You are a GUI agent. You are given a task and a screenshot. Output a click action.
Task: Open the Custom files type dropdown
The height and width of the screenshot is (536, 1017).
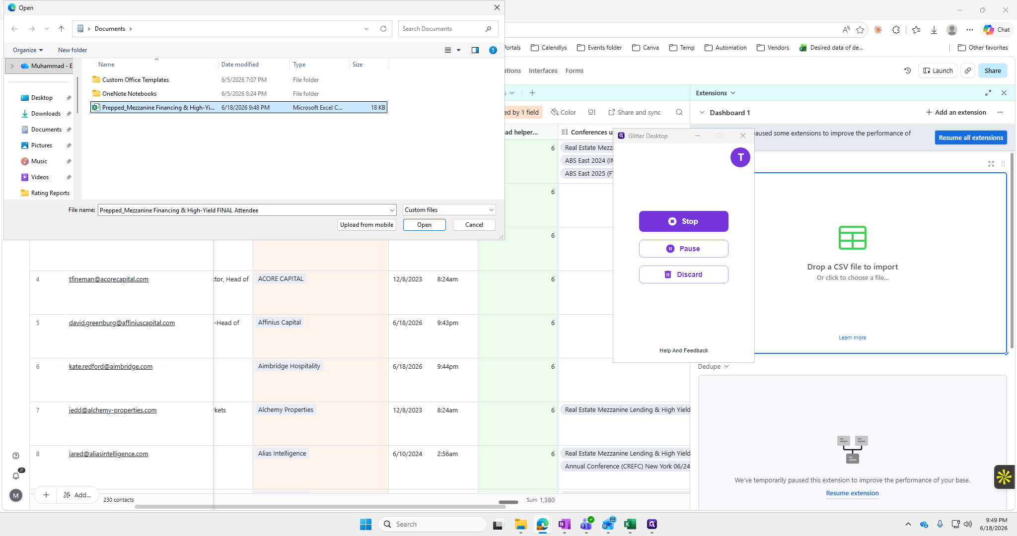point(449,210)
